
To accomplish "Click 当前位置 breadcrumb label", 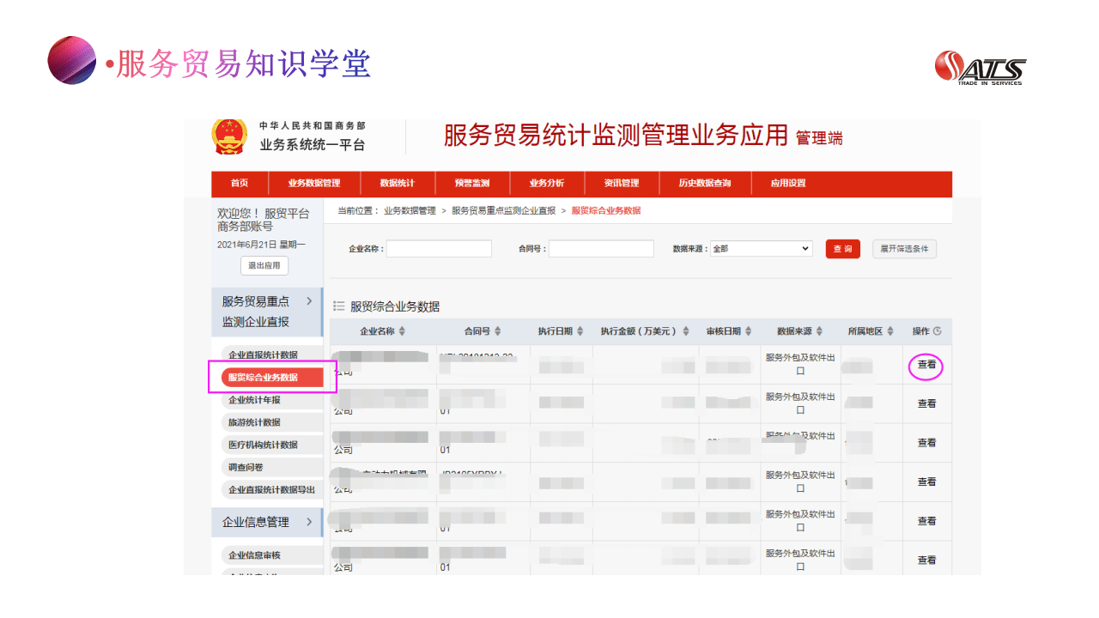I will tap(358, 211).
